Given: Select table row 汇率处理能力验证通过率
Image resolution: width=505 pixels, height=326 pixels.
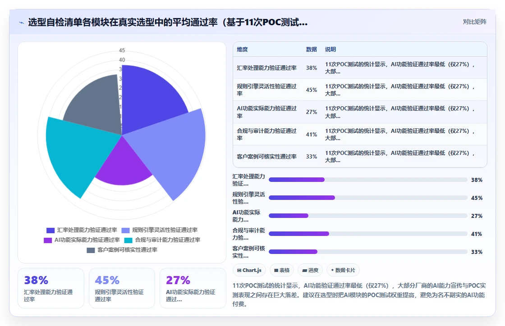Looking at the screenshot, I should (x=360, y=68).
